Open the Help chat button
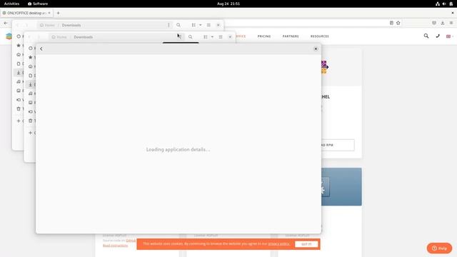457x257 pixels. [x=439, y=248]
